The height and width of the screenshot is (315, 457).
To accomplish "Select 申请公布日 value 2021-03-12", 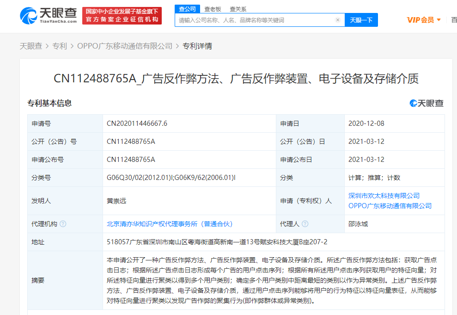I will 366,160.
